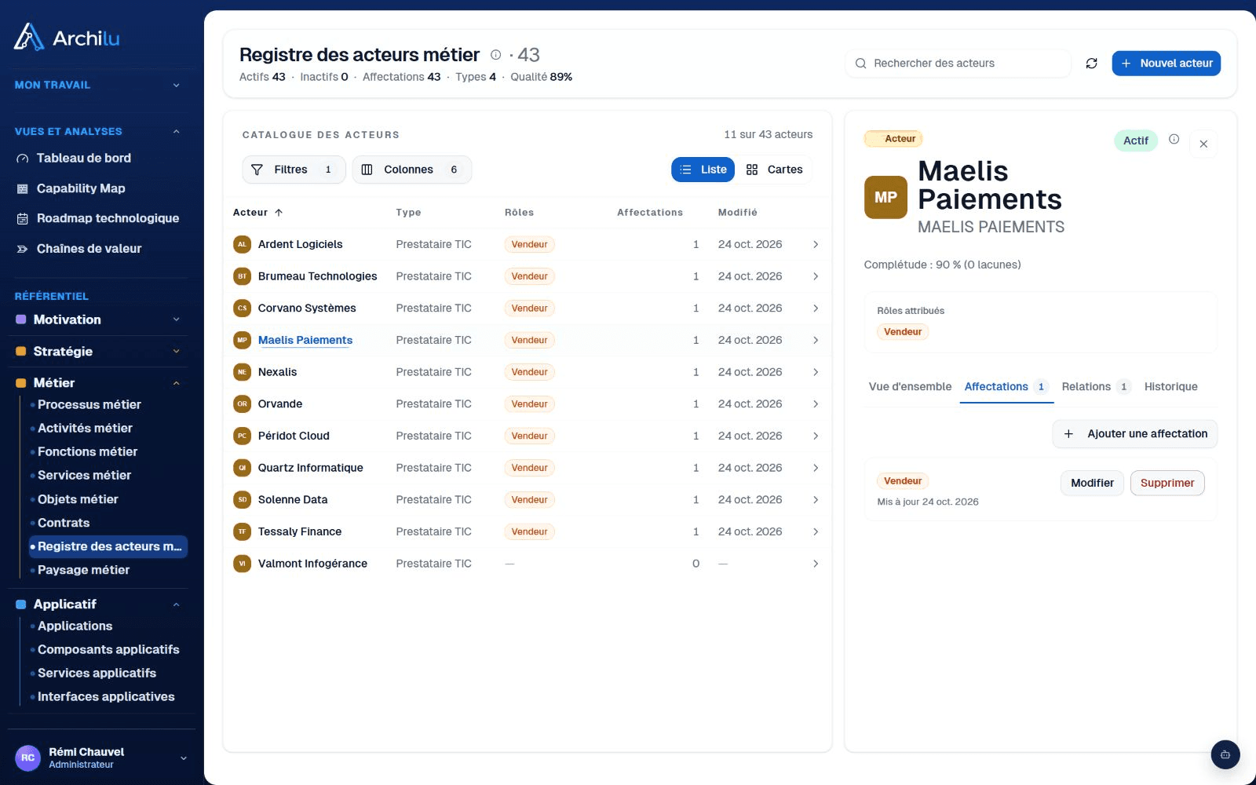Open Tableau de bord view
This screenshot has height=785, width=1256.
(x=83, y=158)
